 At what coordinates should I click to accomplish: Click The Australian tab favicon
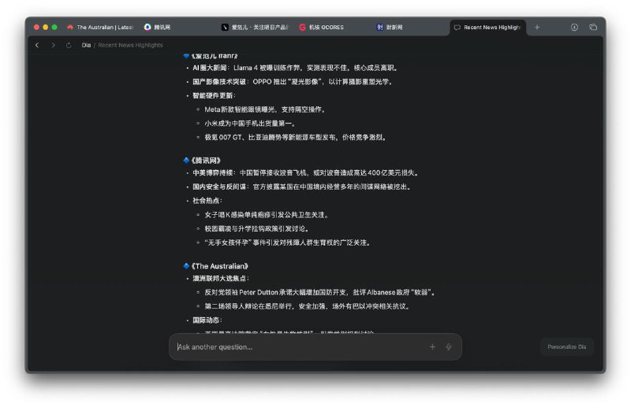[70, 28]
